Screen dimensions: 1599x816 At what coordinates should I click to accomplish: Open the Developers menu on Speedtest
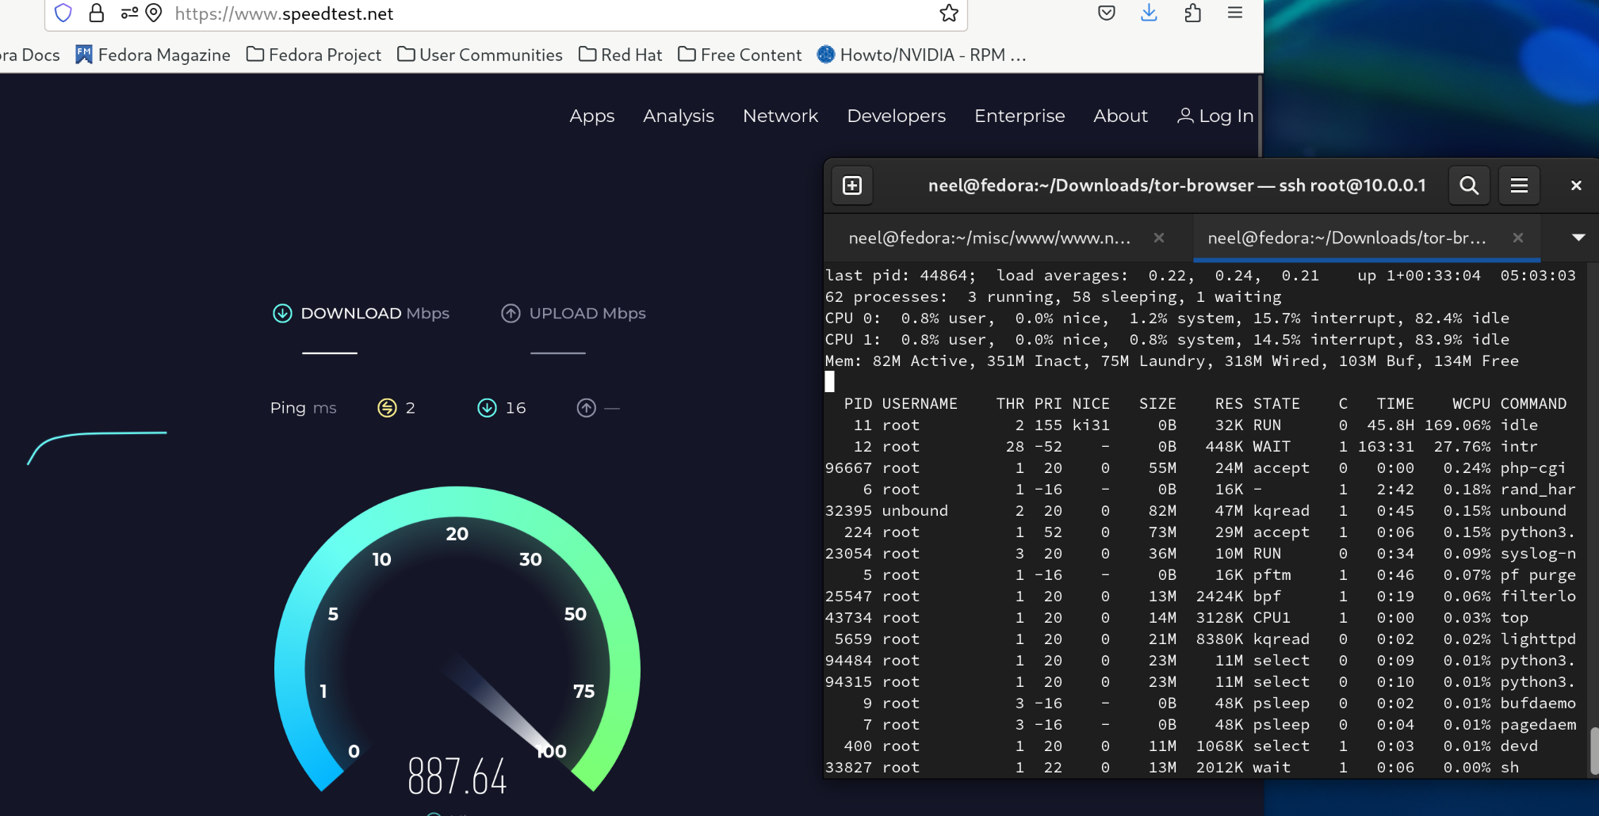897,116
